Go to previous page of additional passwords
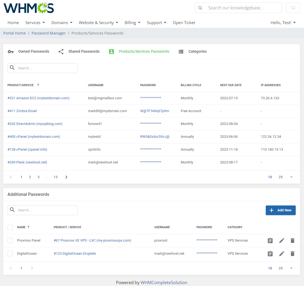The height and width of the screenshot is (286, 304). click(x=11, y=268)
